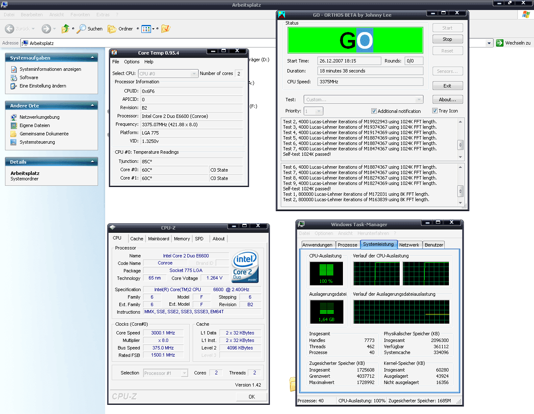Open the Netzwerk tab in Task-Manager
The width and height of the screenshot is (534, 414).
click(x=409, y=245)
